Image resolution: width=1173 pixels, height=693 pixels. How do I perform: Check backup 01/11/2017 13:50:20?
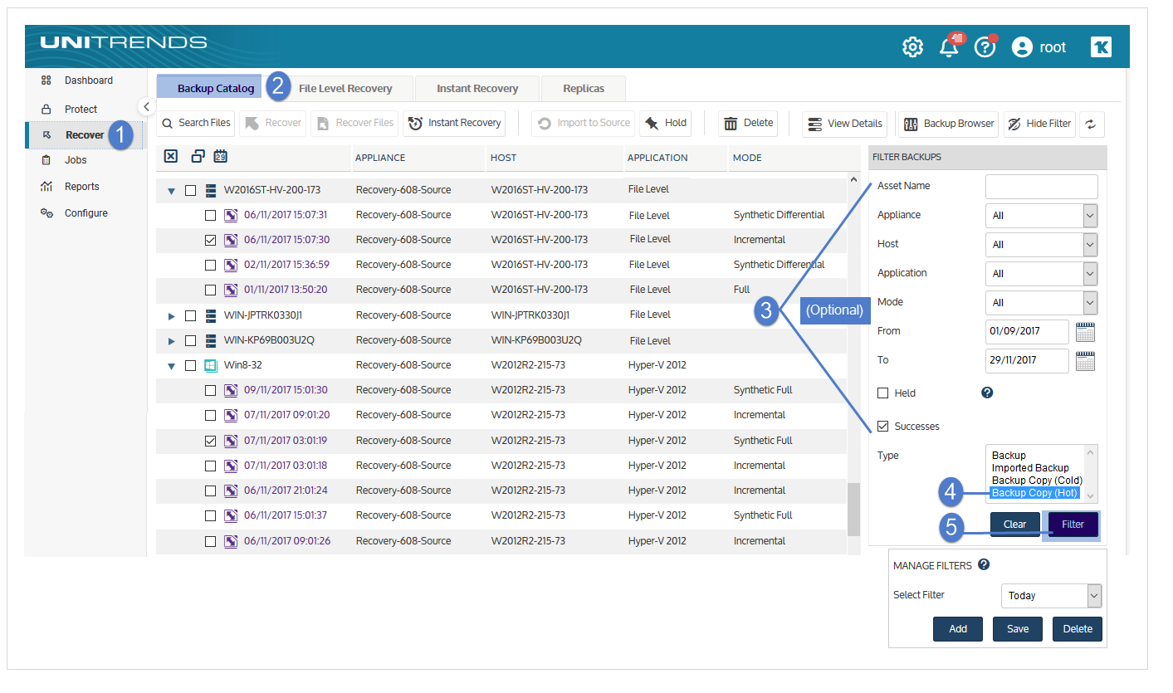tap(210, 290)
